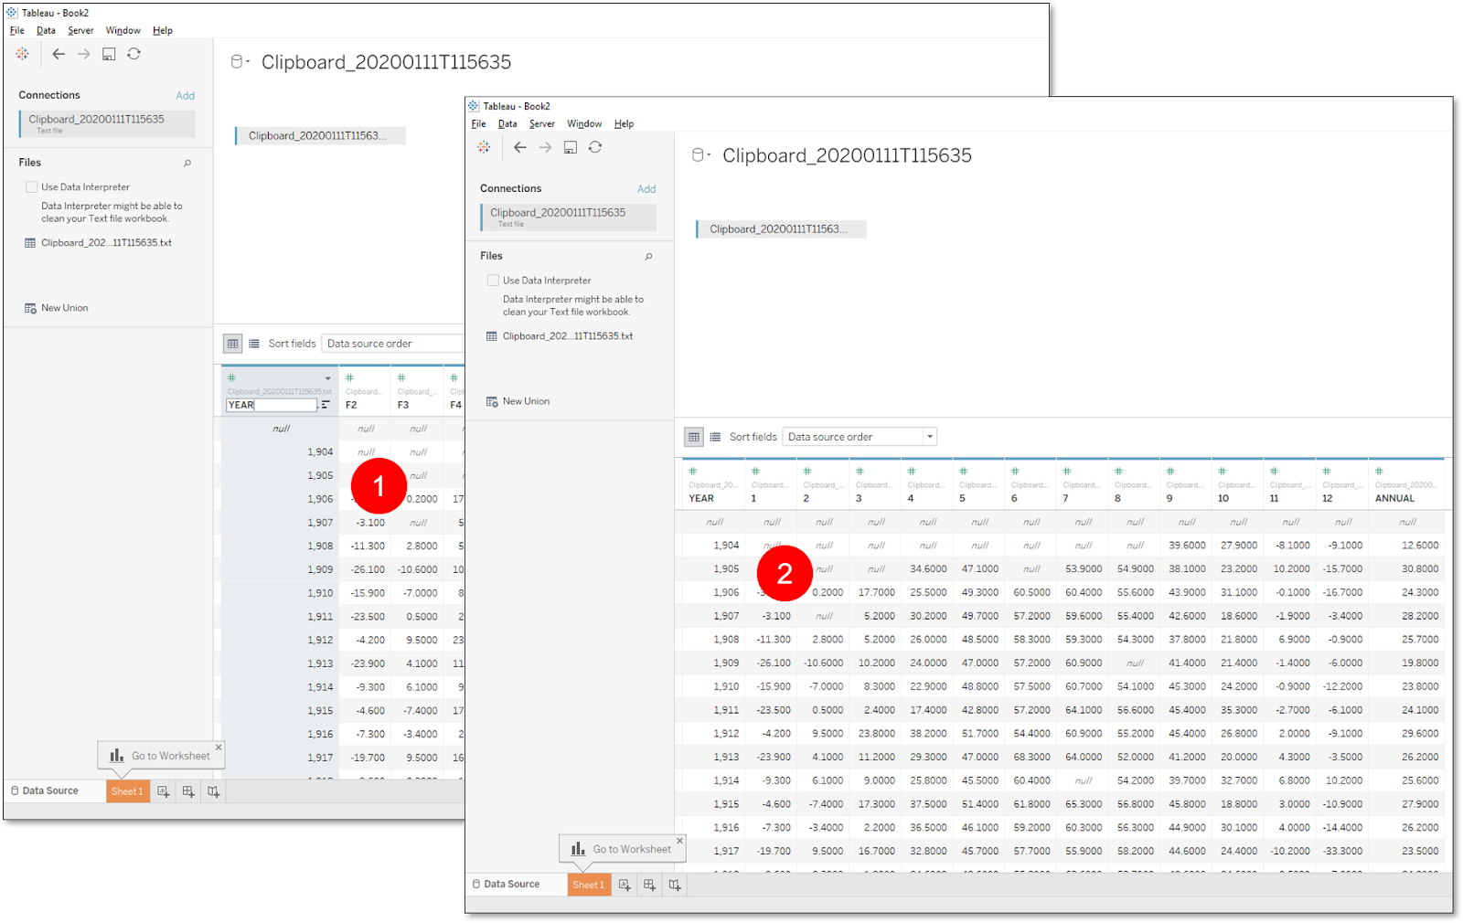Click Add next to Connections in back window
This screenshot has width=1463, height=923.
pos(186,96)
